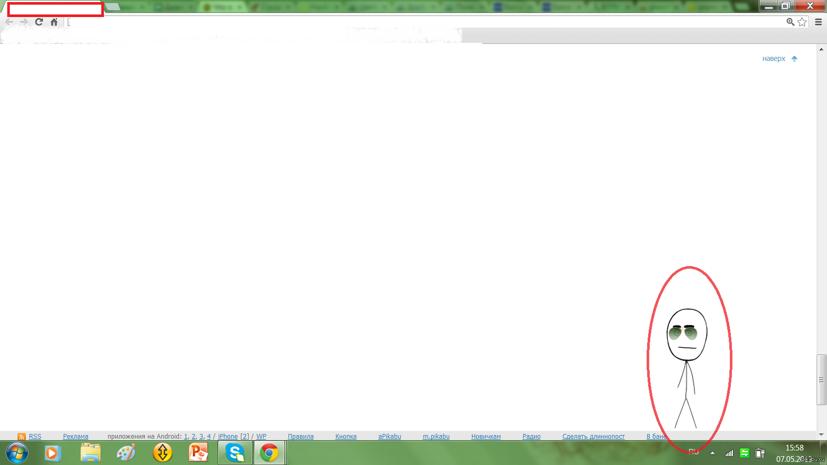This screenshot has width=827, height=465.
Task: Open the WP app link
Action: [x=262, y=437]
